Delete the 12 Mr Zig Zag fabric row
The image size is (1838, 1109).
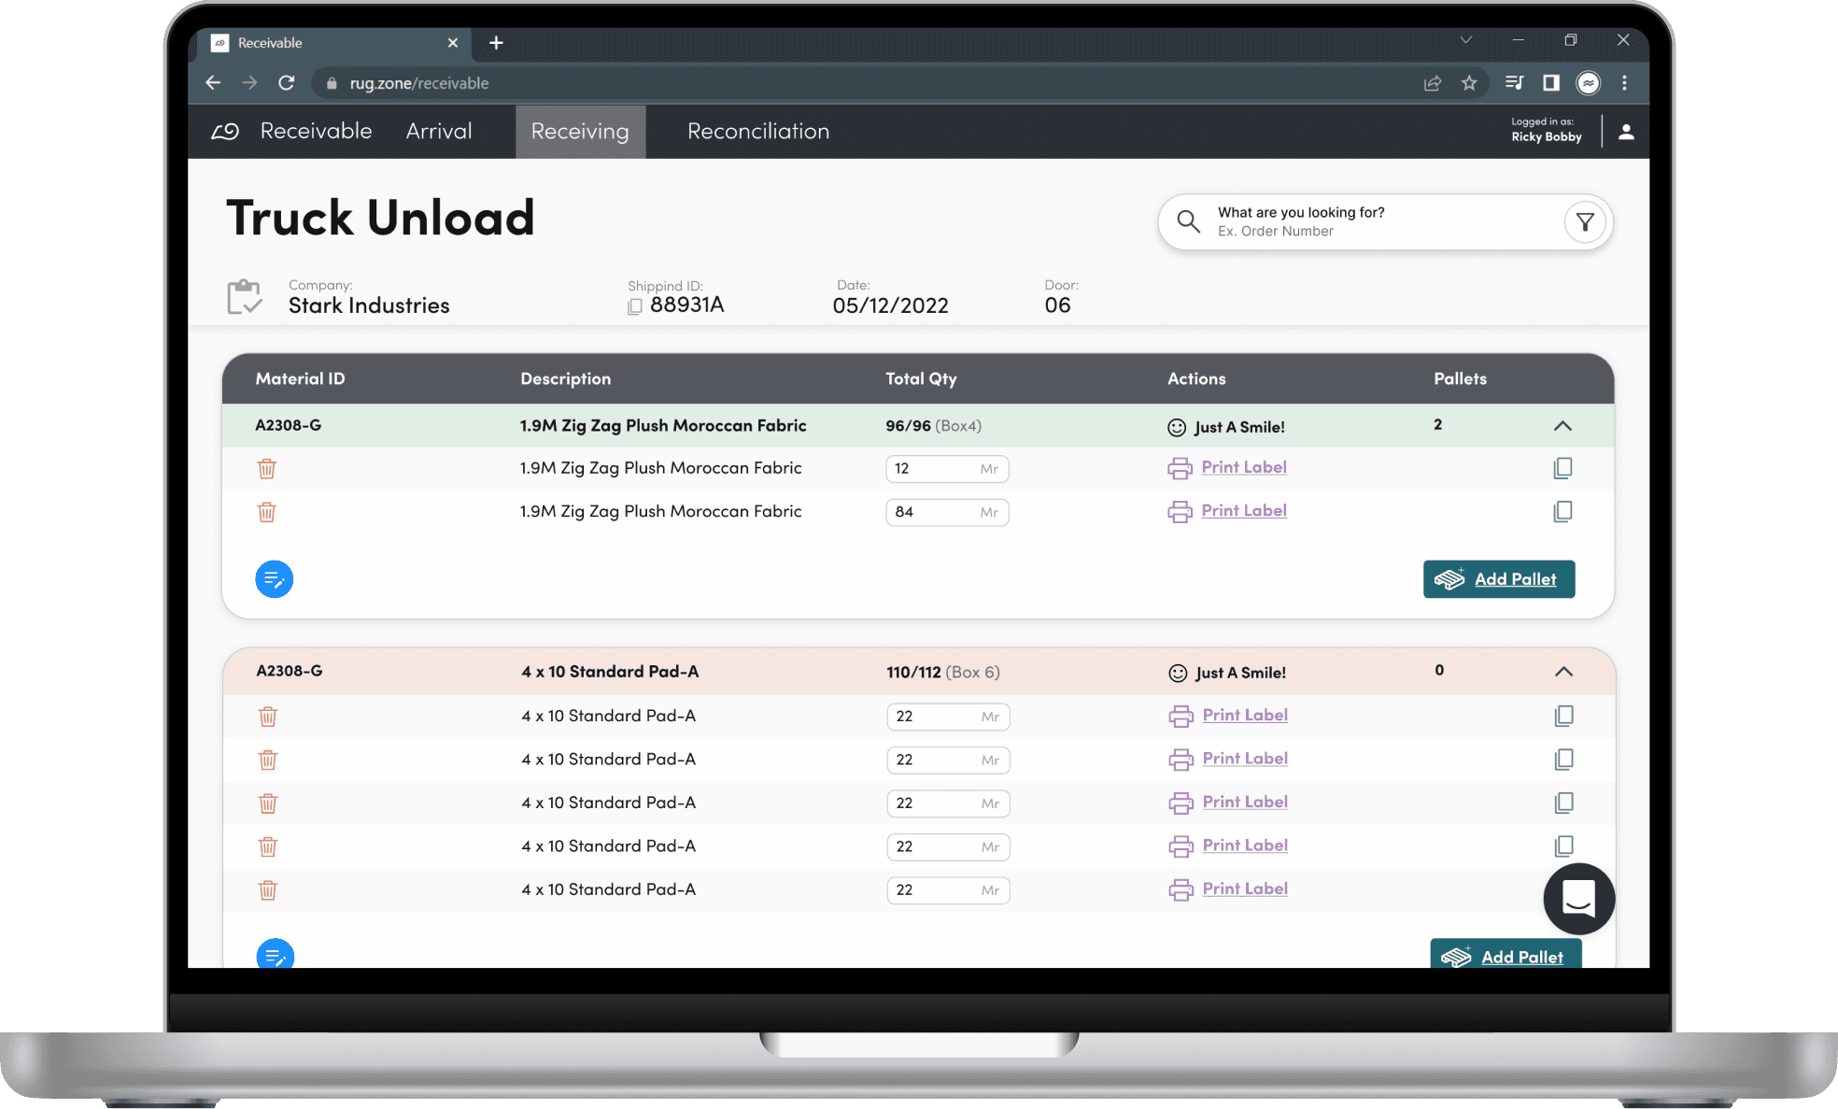(267, 469)
